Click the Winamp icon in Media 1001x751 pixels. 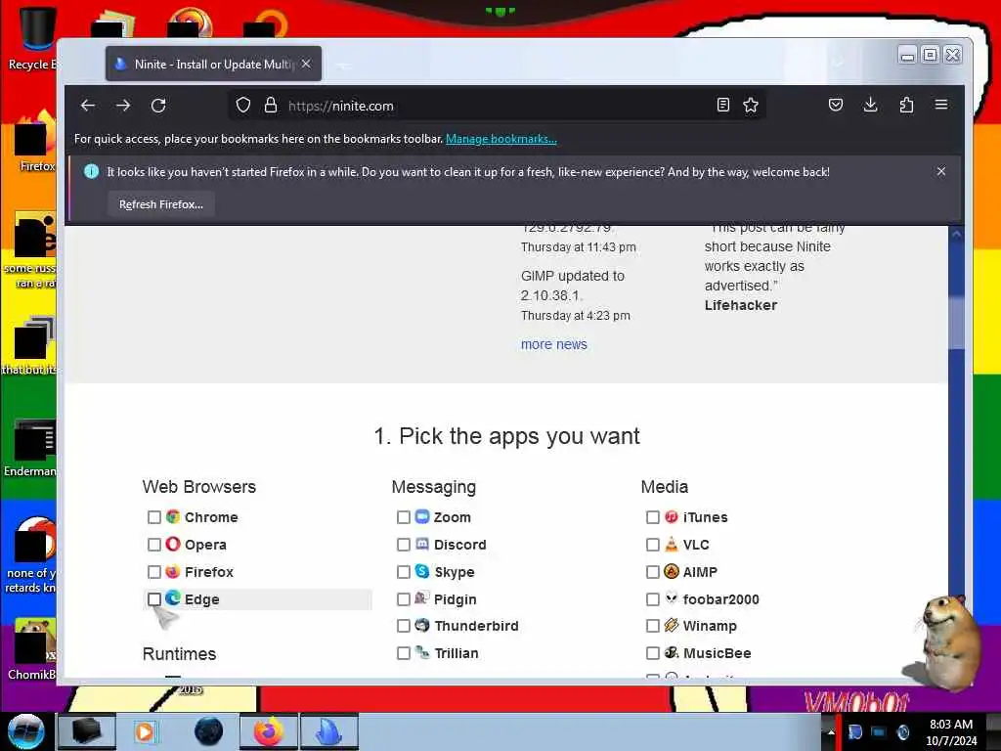click(671, 625)
